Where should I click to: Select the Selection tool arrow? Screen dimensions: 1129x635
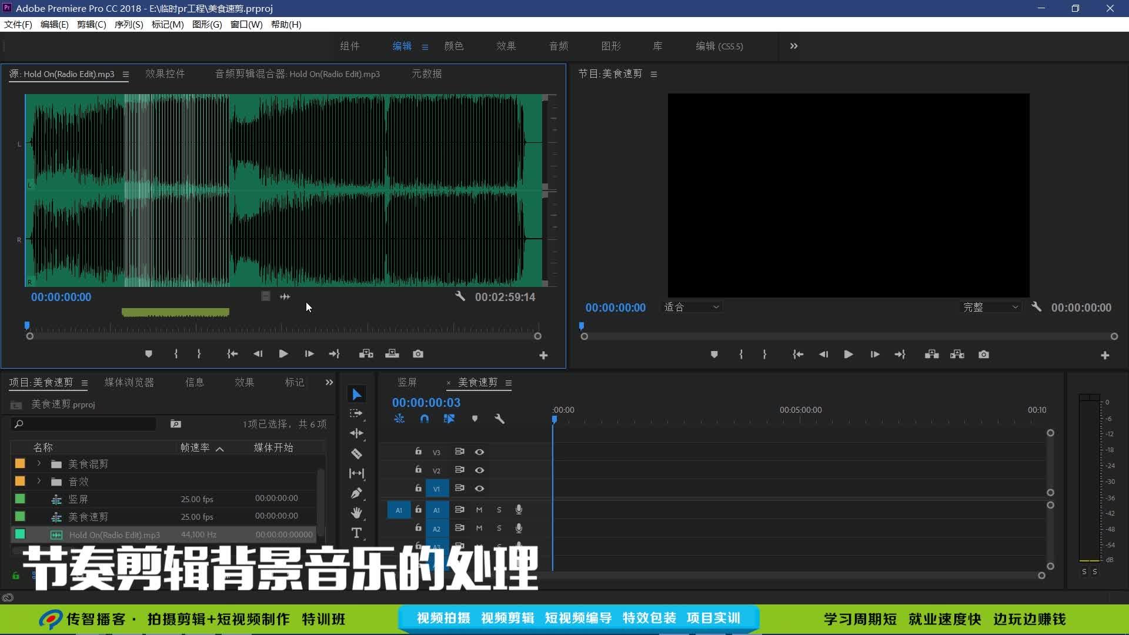pos(356,394)
